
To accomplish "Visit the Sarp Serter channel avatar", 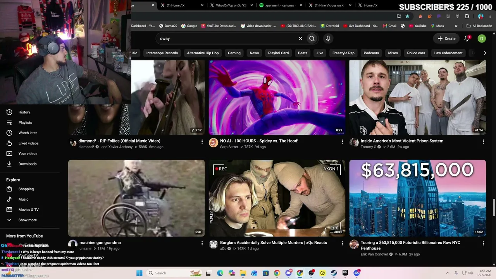I will pyautogui.click(x=214, y=143).
